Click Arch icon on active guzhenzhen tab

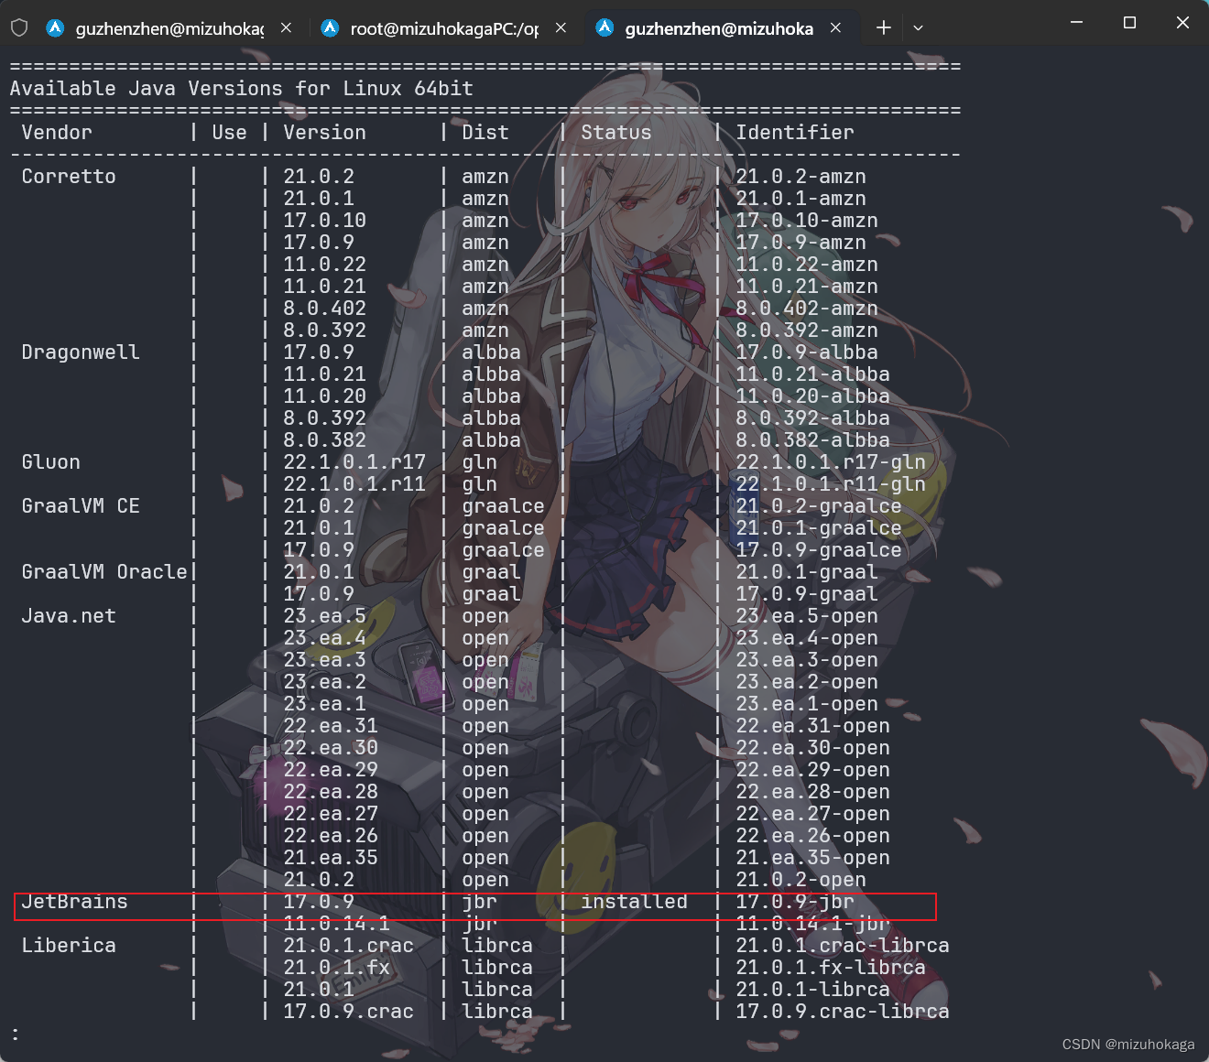[x=605, y=27]
